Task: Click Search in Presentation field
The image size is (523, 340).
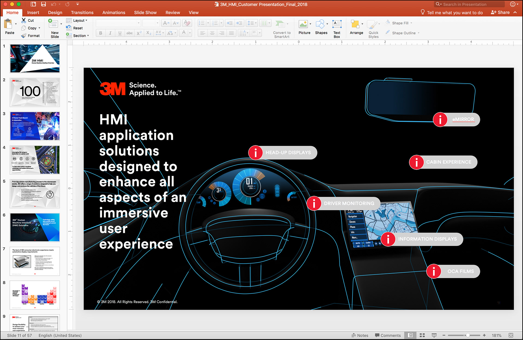Action: coord(469,4)
